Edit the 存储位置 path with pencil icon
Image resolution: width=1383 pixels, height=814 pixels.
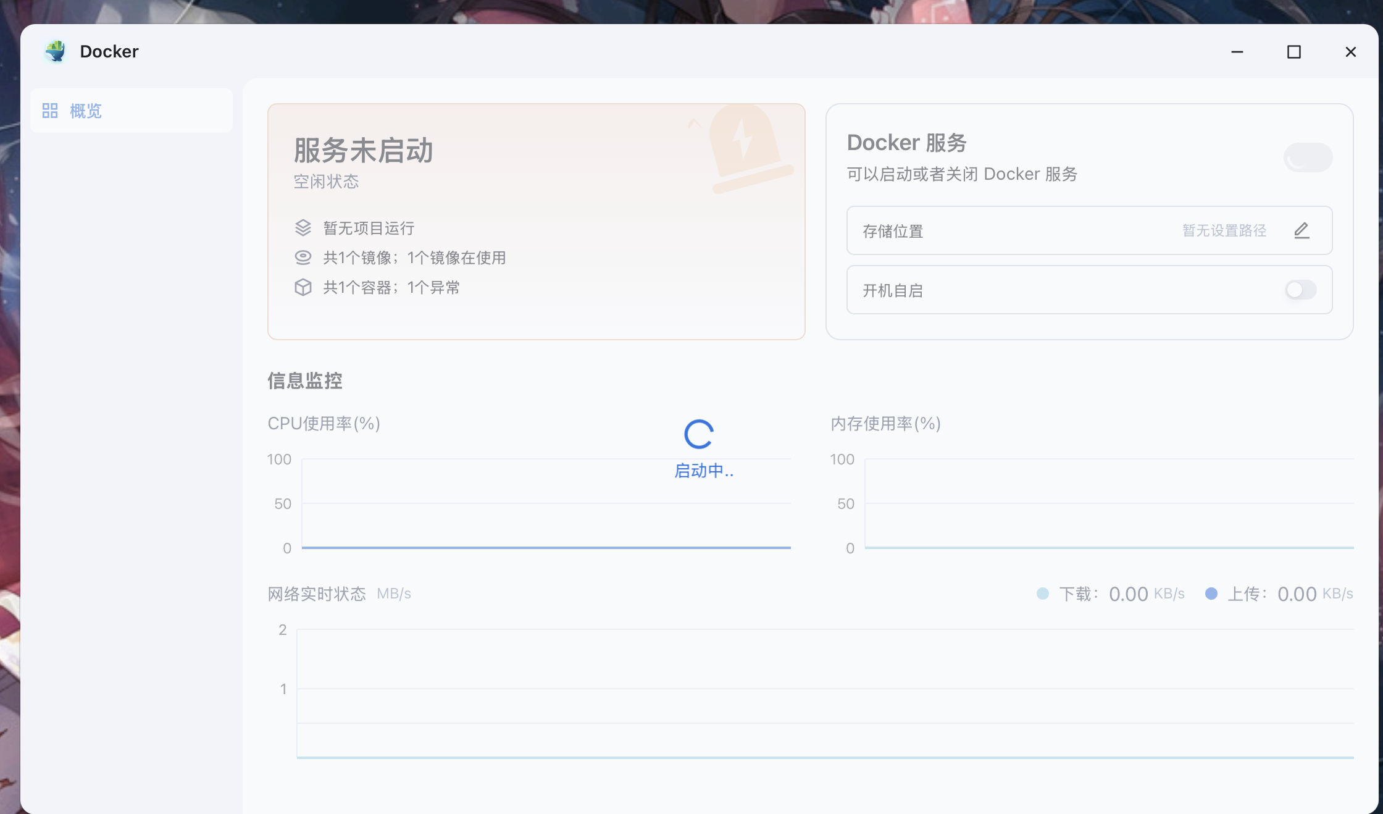tap(1302, 230)
